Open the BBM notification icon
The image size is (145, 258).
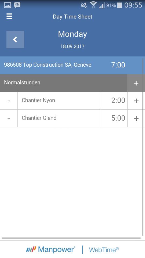[x=17, y=5]
